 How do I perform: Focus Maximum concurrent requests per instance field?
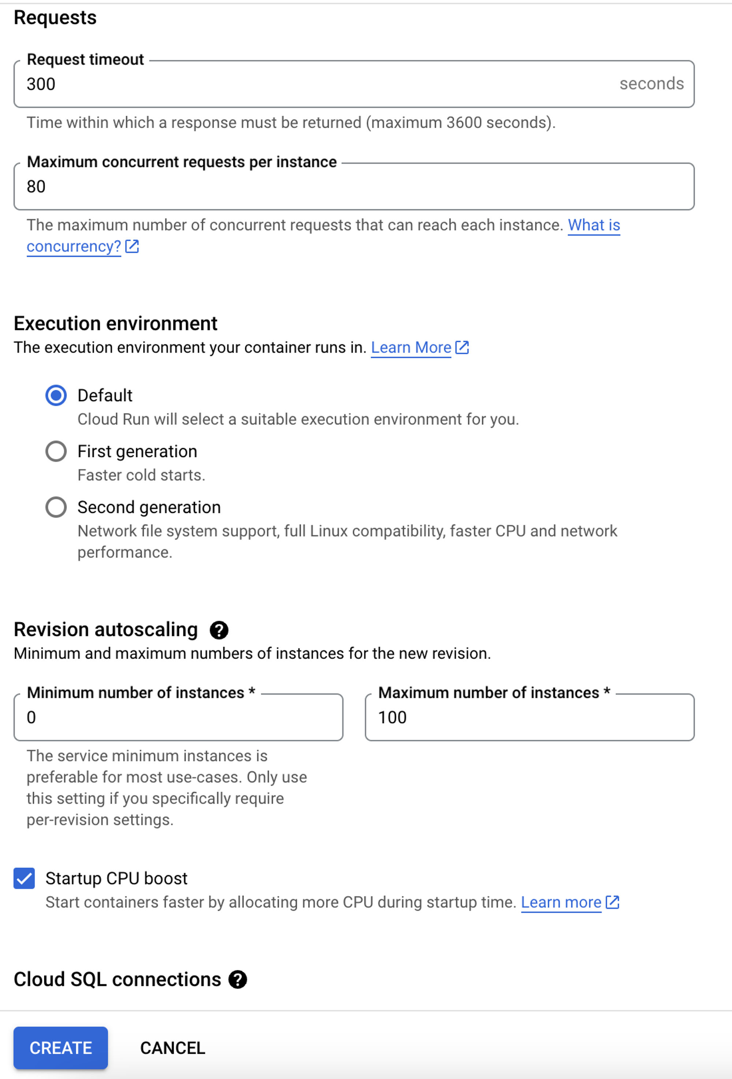click(353, 187)
